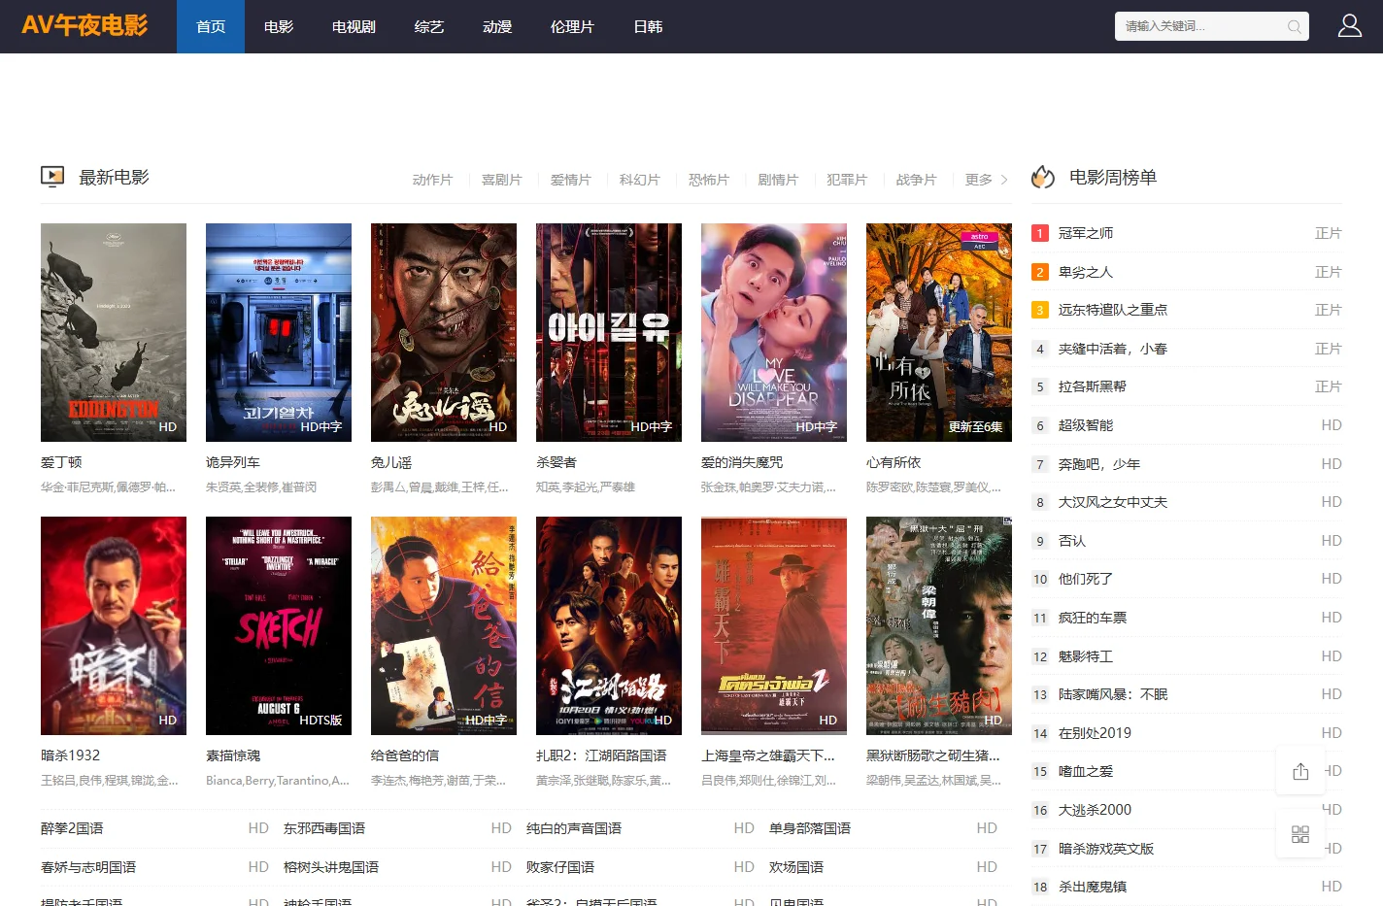Select the 综艺 navigation tab

(x=429, y=26)
